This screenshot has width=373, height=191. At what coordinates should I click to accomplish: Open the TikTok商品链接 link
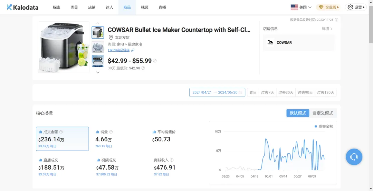click(x=118, y=50)
